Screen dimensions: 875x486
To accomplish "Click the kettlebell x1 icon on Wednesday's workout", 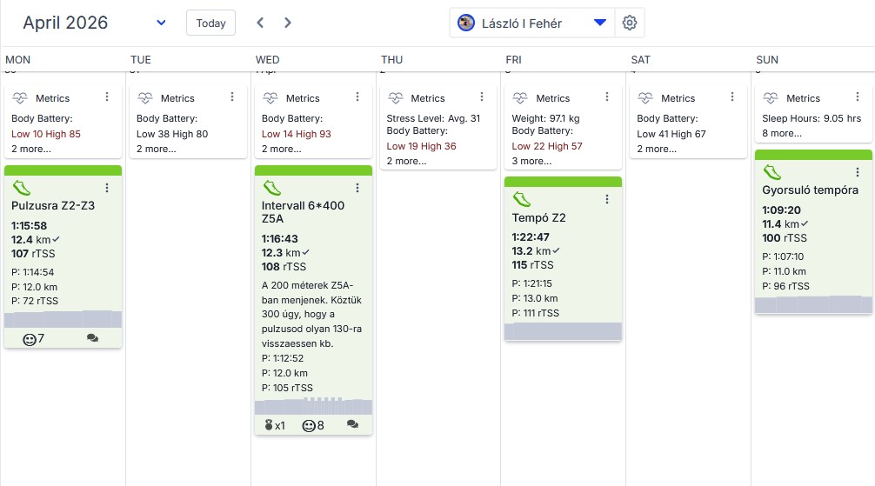I will point(269,425).
